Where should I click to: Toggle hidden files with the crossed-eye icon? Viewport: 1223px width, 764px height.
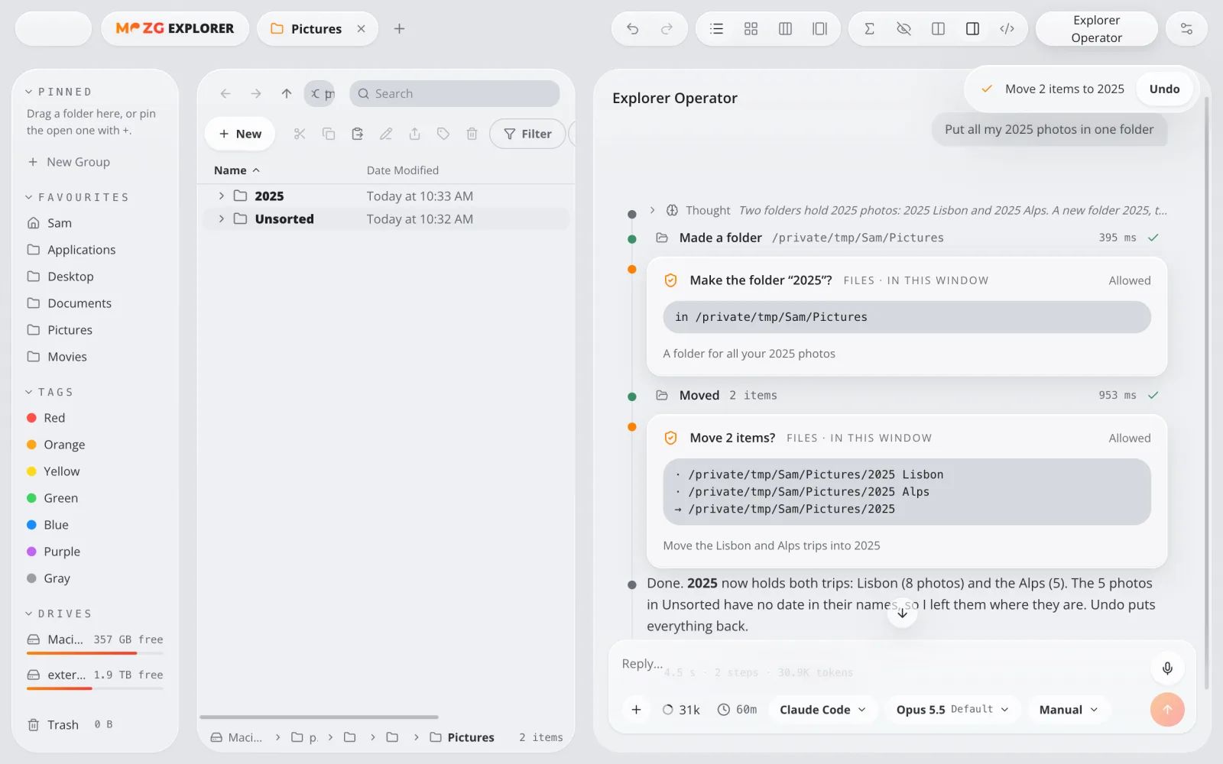click(x=903, y=28)
